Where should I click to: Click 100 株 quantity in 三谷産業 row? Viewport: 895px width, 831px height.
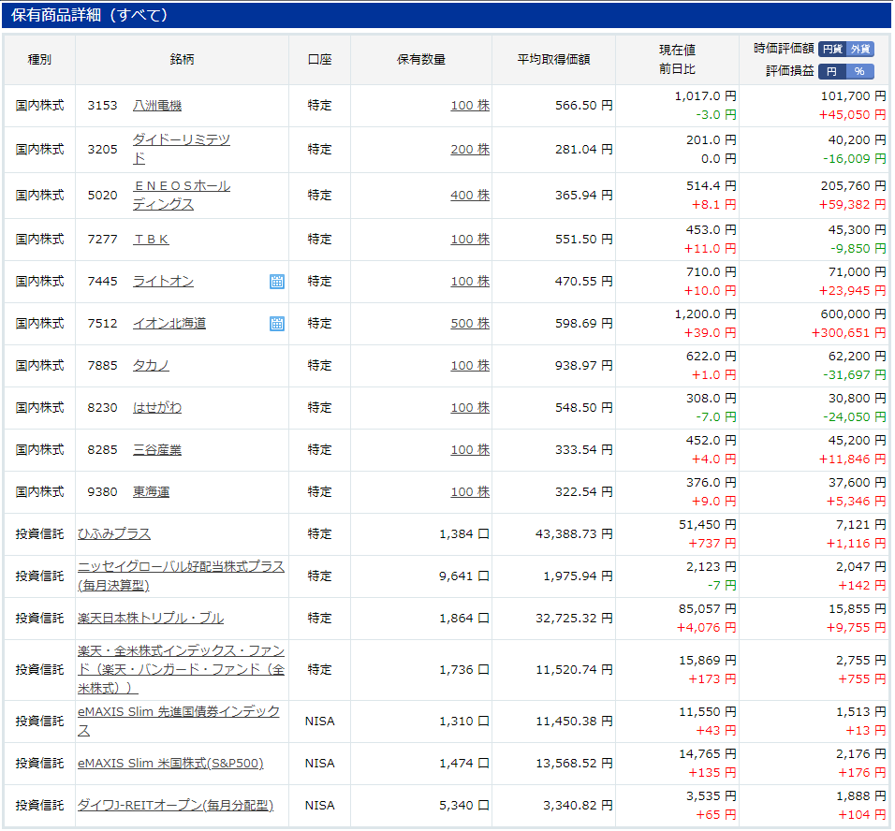pyautogui.click(x=470, y=450)
